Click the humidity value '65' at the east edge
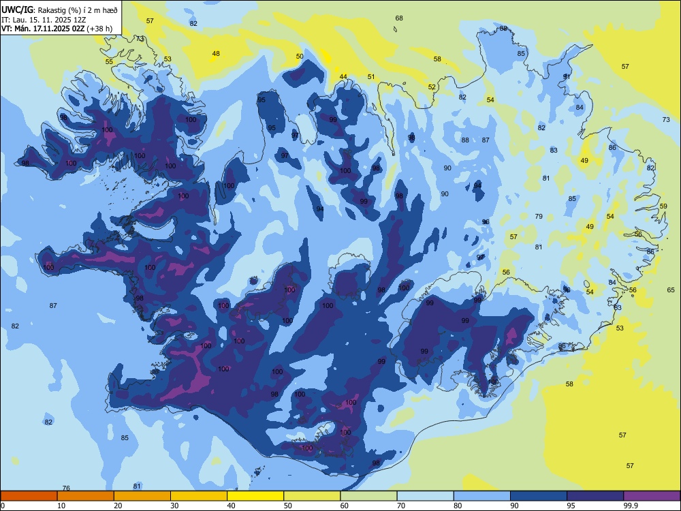This screenshot has height=511, width=681. coord(671,290)
